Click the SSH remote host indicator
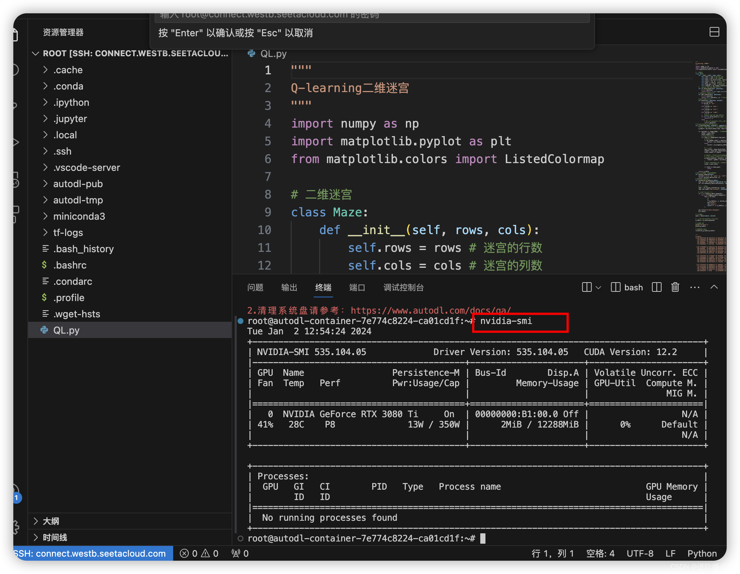This screenshot has height=574, width=740. 93,553
